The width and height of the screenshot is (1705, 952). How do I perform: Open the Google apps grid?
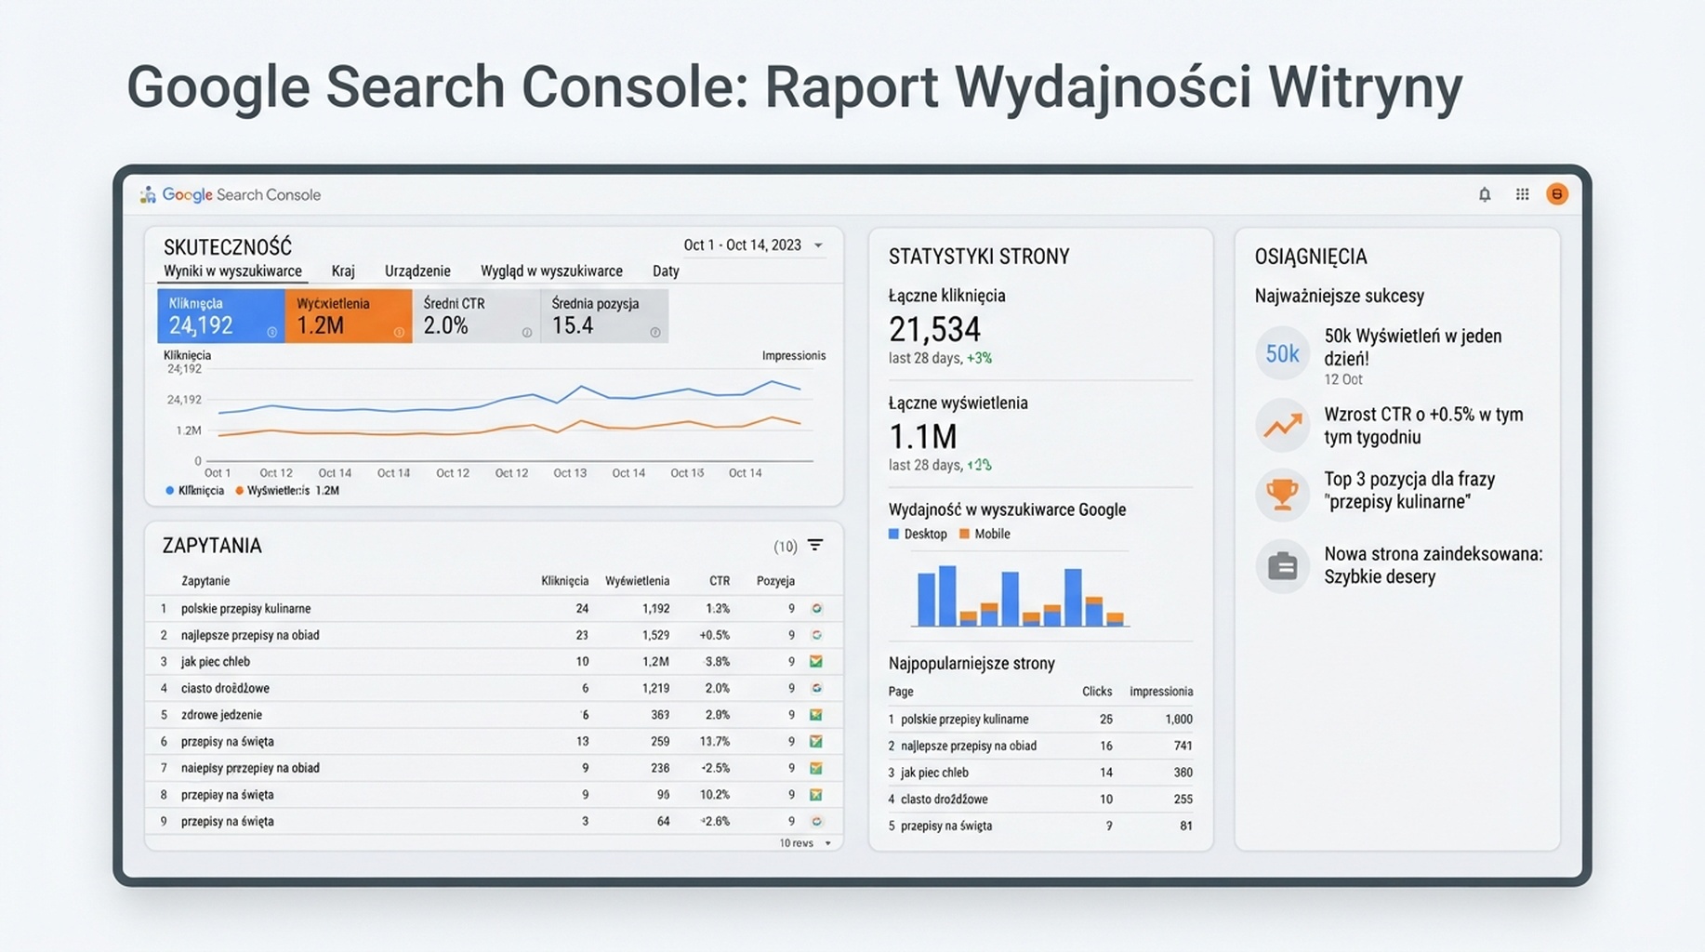[1522, 194]
